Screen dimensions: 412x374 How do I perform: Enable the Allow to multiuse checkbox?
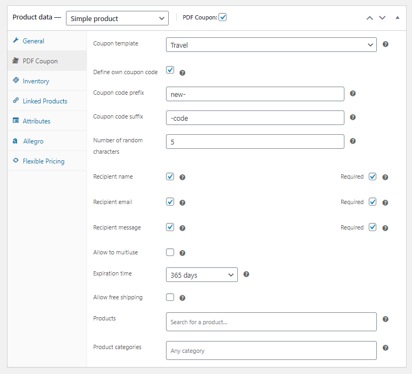click(170, 252)
